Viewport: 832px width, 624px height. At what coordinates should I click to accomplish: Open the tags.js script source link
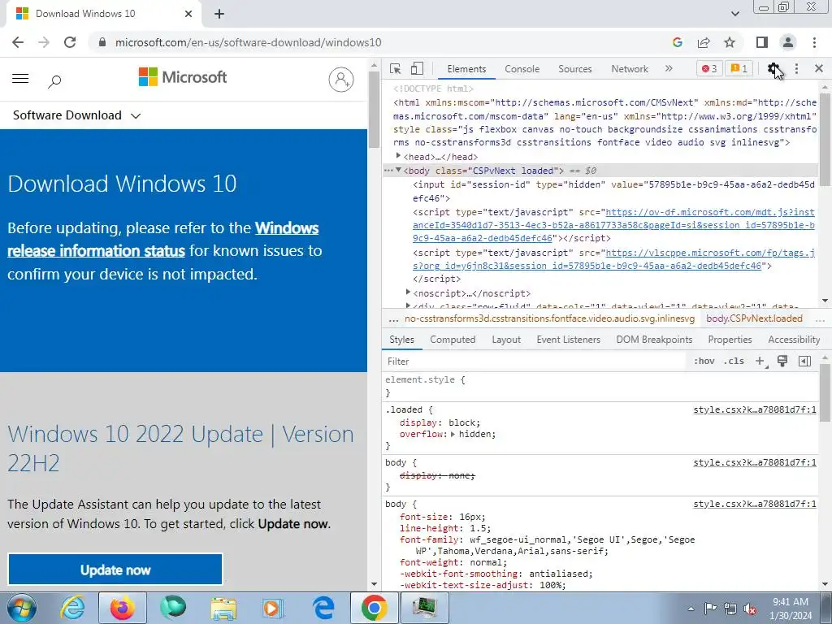(x=613, y=259)
